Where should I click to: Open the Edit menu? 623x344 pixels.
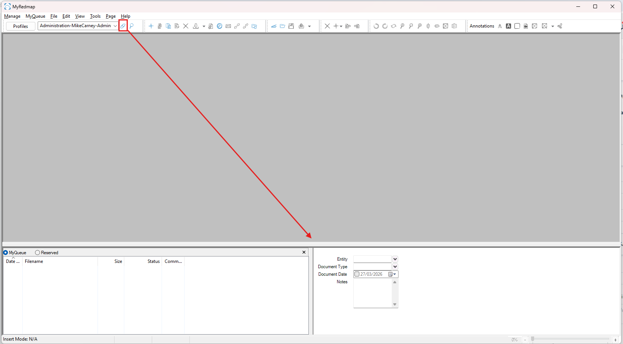tap(66, 16)
